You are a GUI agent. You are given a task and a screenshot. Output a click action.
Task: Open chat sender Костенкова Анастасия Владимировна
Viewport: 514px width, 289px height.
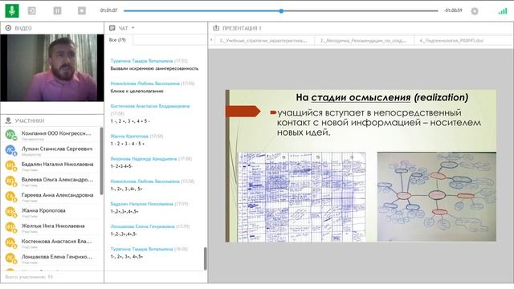150,106
